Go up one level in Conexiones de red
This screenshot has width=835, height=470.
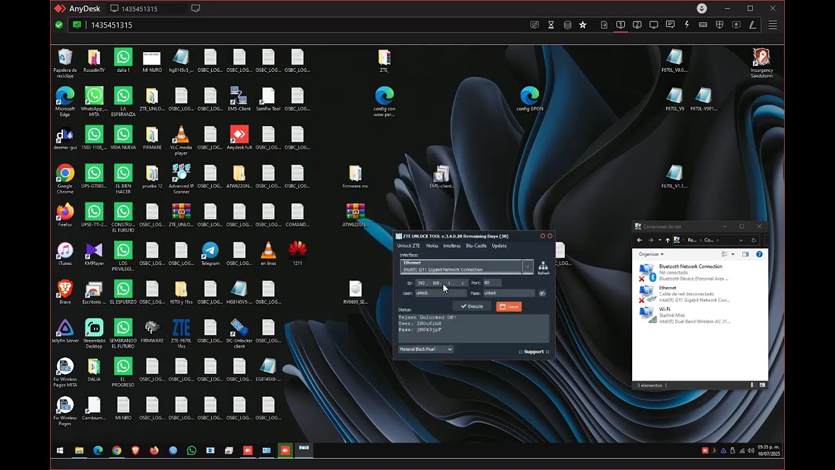(x=667, y=240)
